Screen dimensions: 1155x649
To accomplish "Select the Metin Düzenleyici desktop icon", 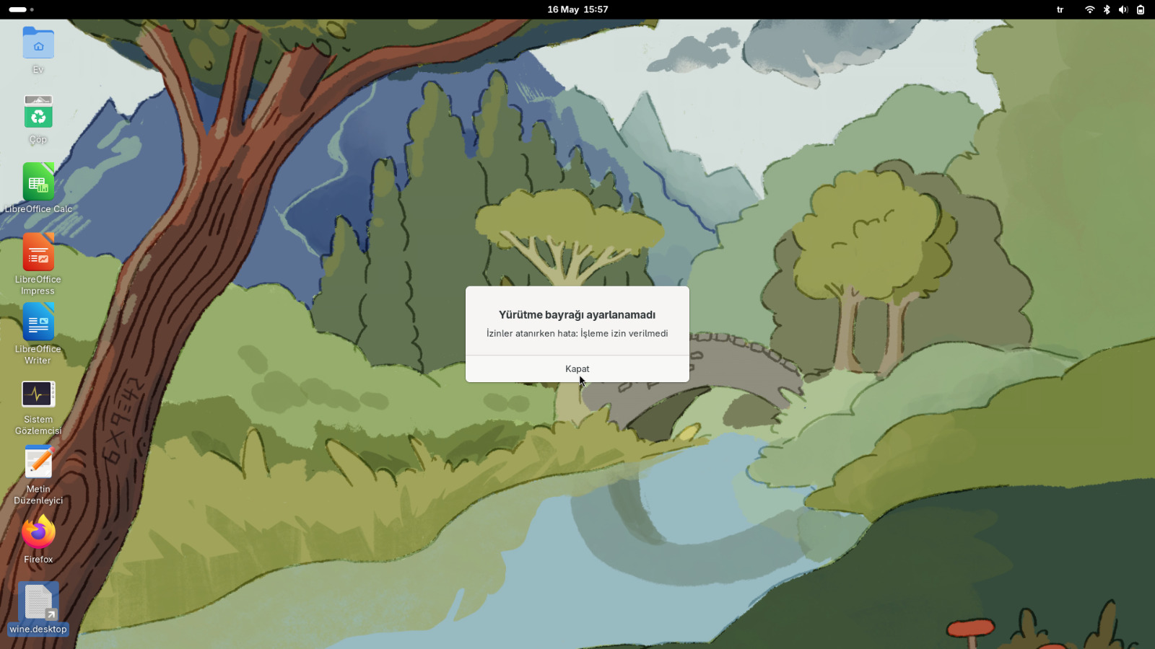I will (38, 462).
